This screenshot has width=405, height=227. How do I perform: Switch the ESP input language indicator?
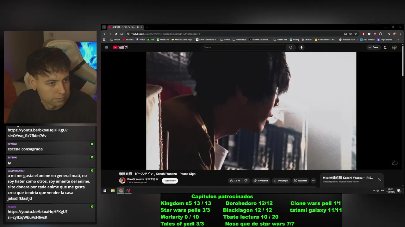383,191
